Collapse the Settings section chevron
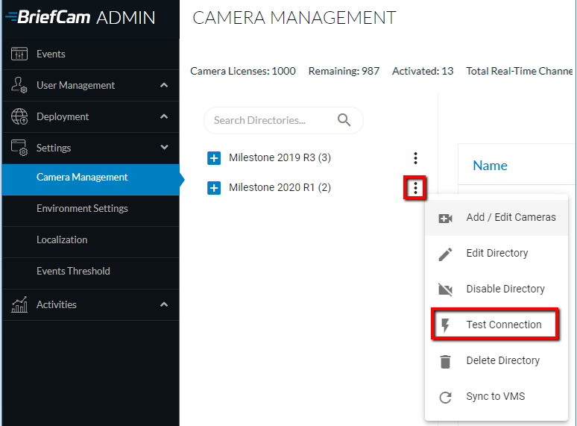The height and width of the screenshot is (426, 577). [164, 147]
